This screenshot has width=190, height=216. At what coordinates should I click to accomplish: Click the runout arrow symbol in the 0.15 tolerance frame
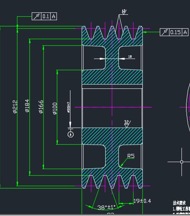tap(164, 32)
